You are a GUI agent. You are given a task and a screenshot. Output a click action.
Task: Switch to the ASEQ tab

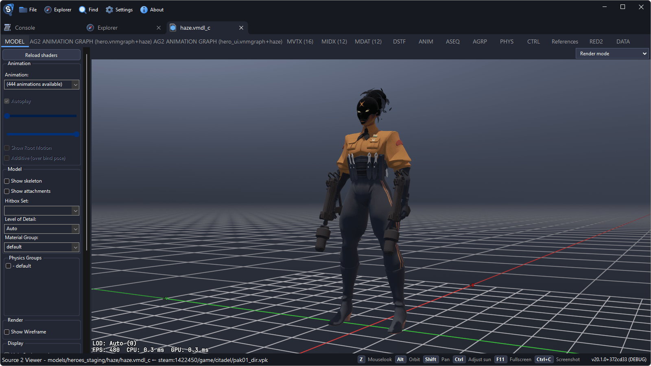click(453, 41)
